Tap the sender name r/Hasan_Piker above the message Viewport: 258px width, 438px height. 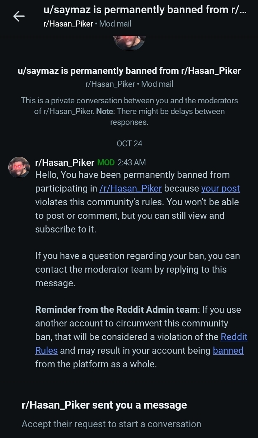tap(65, 163)
